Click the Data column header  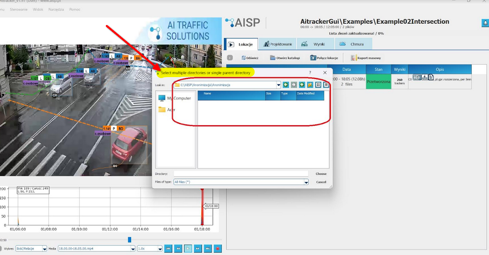tap(347, 69)
